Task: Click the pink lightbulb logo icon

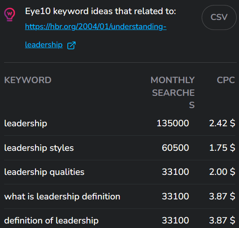Action: coord(10,15)
